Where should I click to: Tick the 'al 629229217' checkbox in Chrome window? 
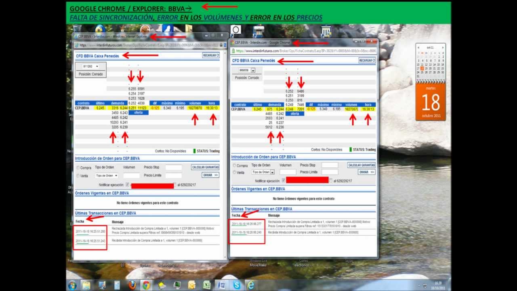pyautogui.click(x=331, y=181)
